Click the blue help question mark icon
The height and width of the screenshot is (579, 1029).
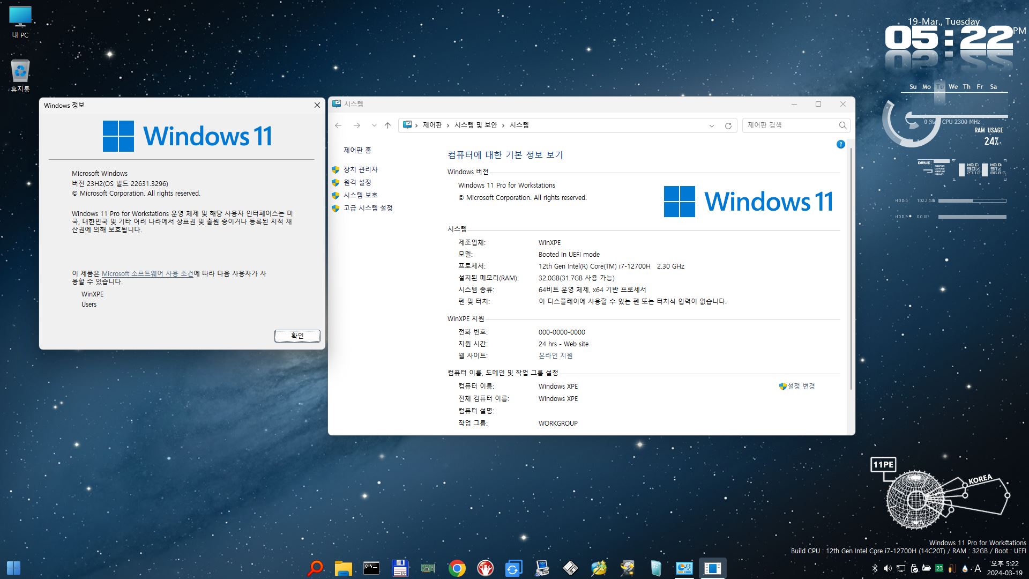click(840, 144)
